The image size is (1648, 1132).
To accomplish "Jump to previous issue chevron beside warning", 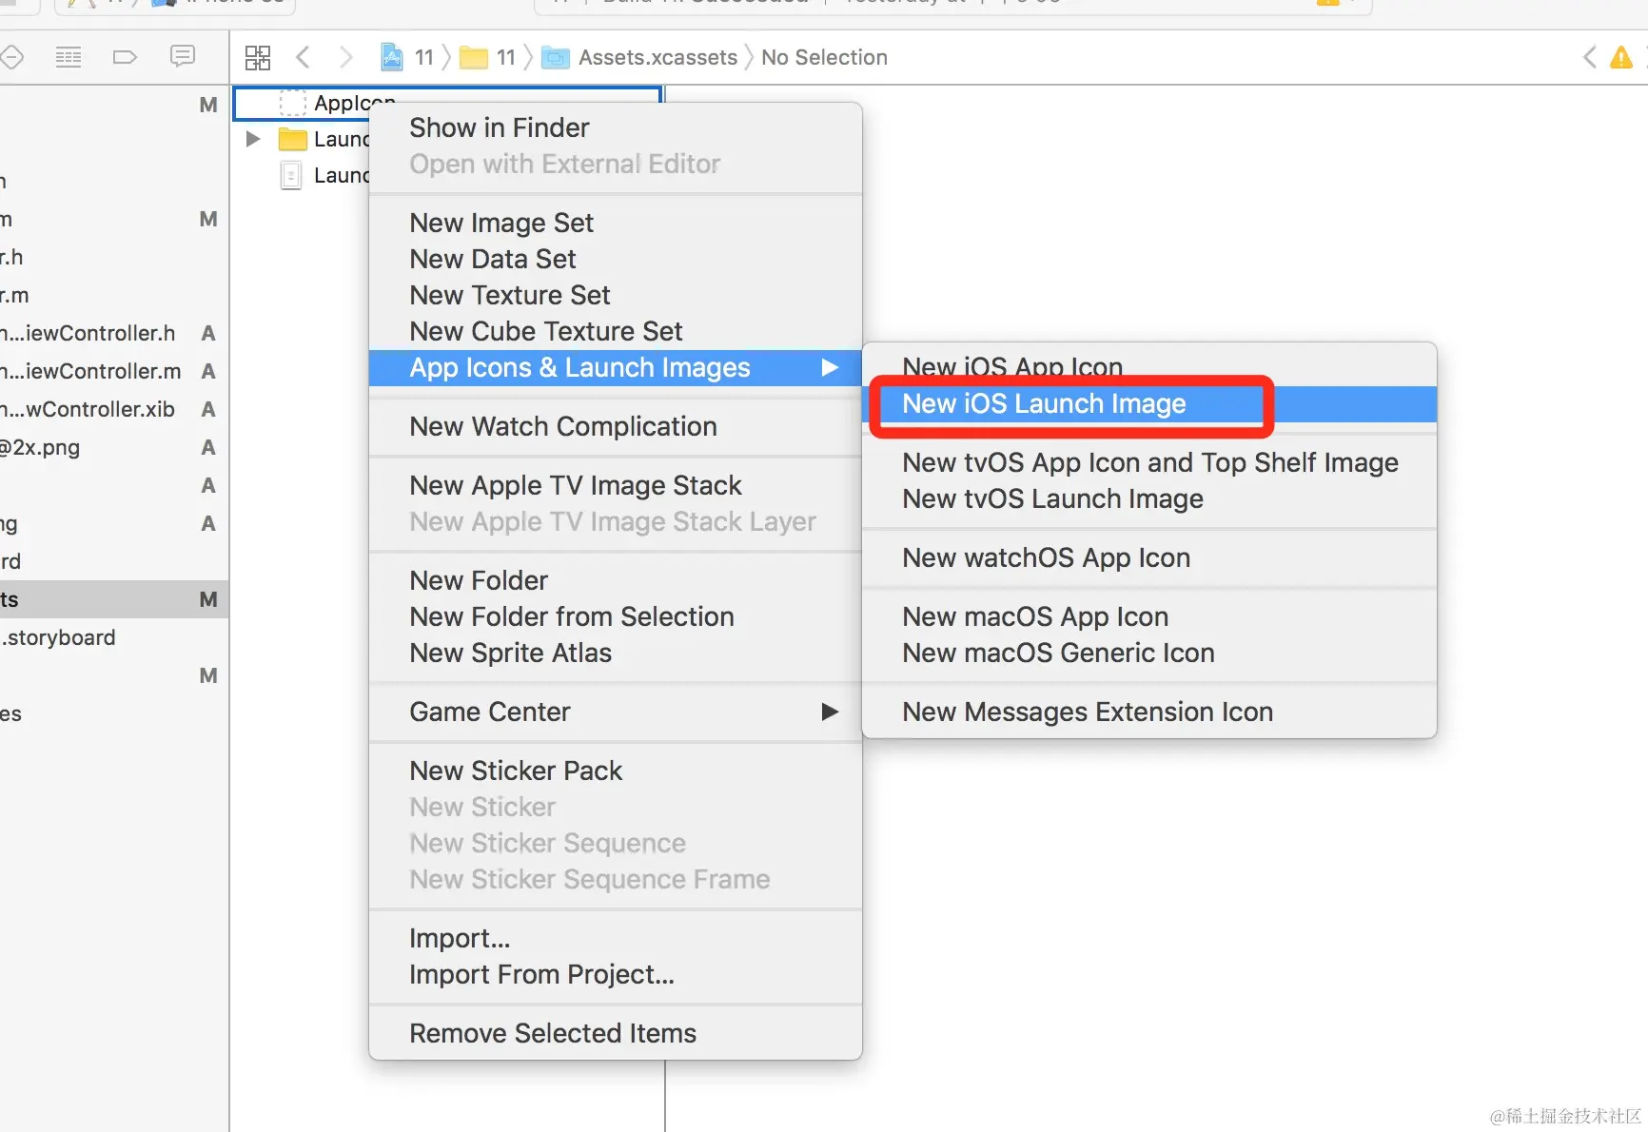I will (1589, 57).
